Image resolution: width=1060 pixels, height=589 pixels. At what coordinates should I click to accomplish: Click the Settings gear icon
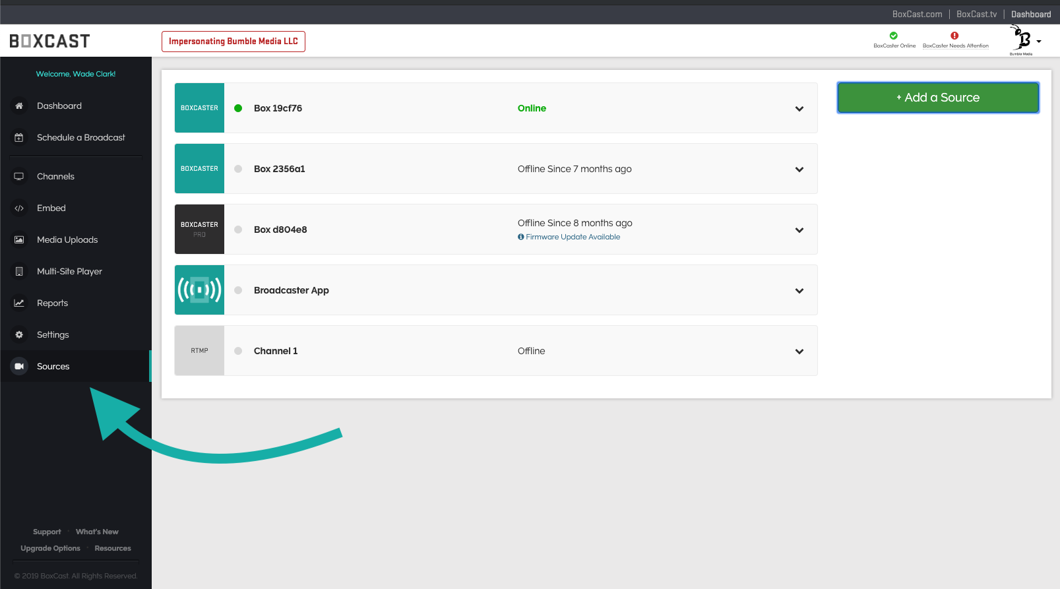[19, 334]
